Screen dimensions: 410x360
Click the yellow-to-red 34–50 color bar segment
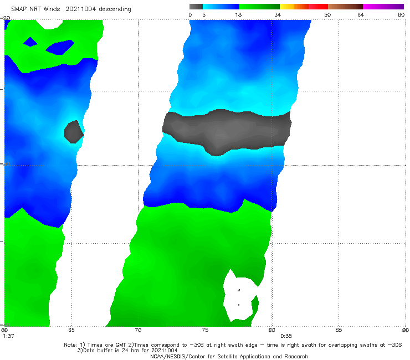304,7
